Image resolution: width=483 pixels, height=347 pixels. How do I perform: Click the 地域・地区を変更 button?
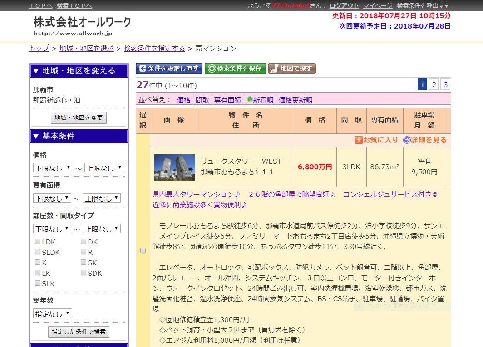(79, 117)
